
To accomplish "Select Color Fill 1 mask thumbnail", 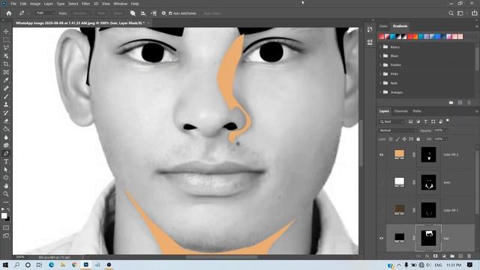I will coord(428,210).
